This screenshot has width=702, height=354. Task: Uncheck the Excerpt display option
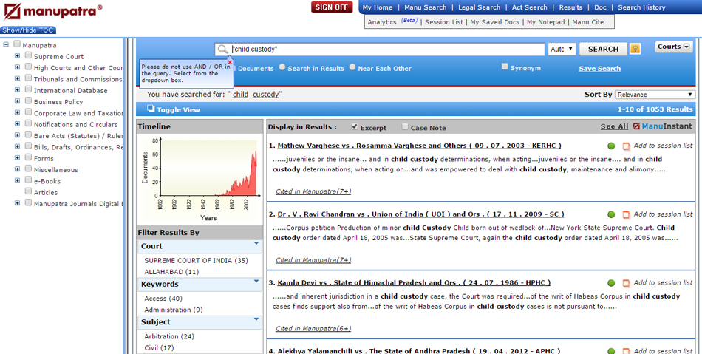355,126
